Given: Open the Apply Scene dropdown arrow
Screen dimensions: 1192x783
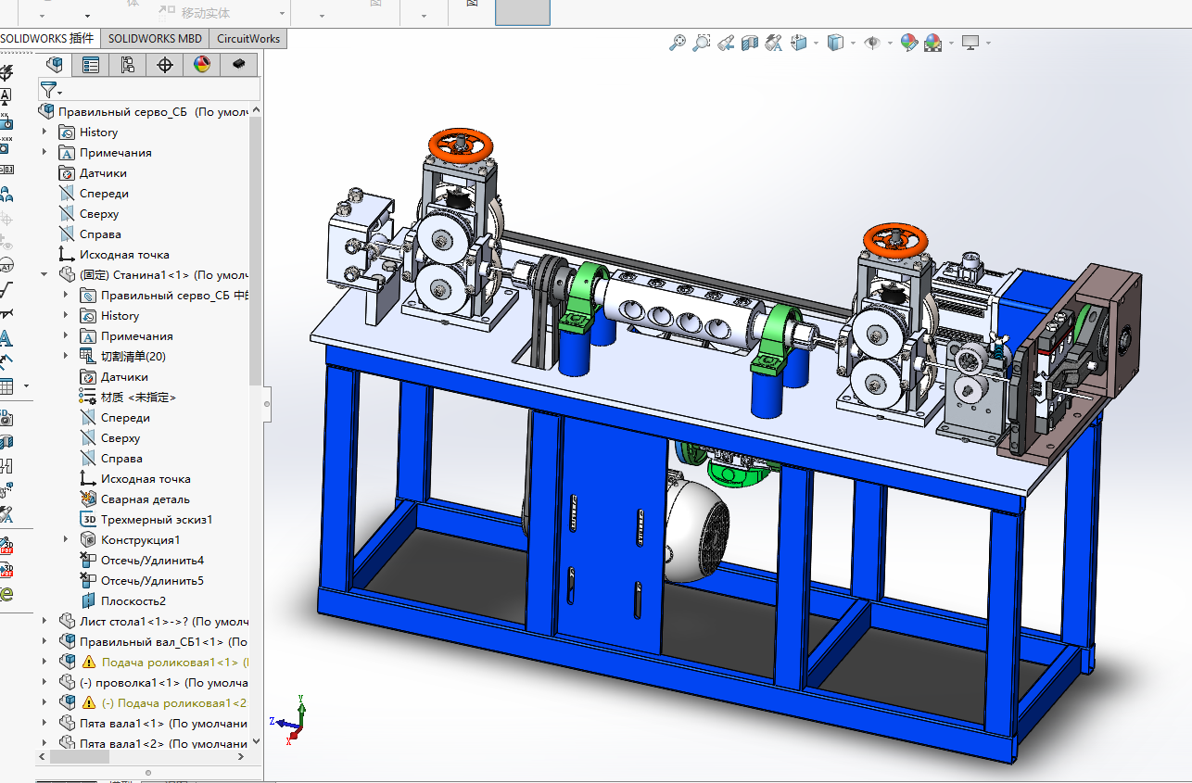Looking at the screenshot, I should coord(949,43).
